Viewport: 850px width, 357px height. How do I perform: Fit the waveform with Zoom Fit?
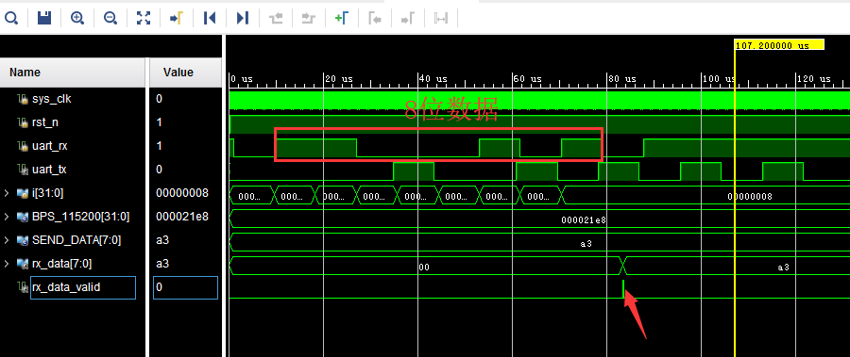(144, 19)
